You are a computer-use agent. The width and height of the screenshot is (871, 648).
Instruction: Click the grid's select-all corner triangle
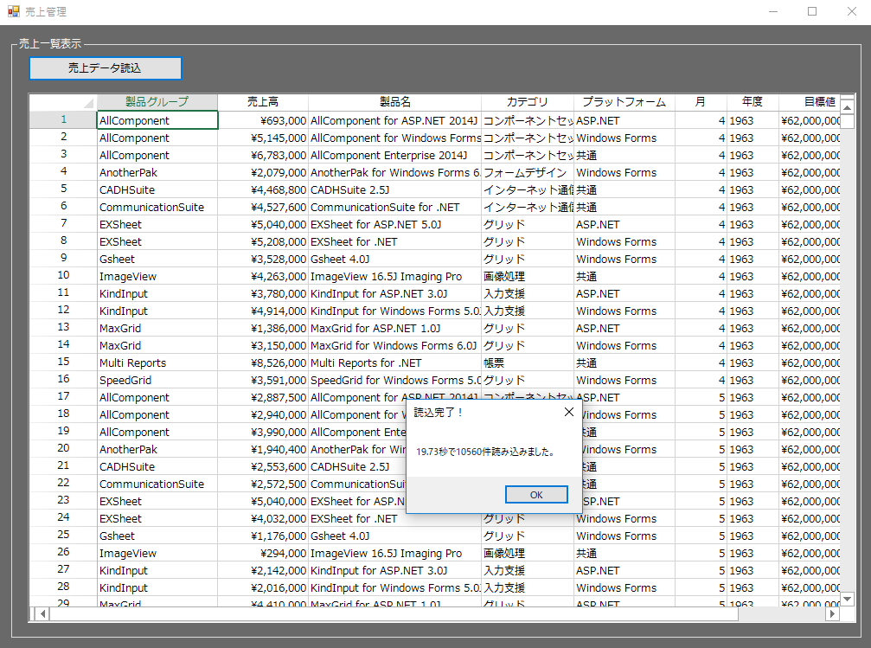click(88, 103)
